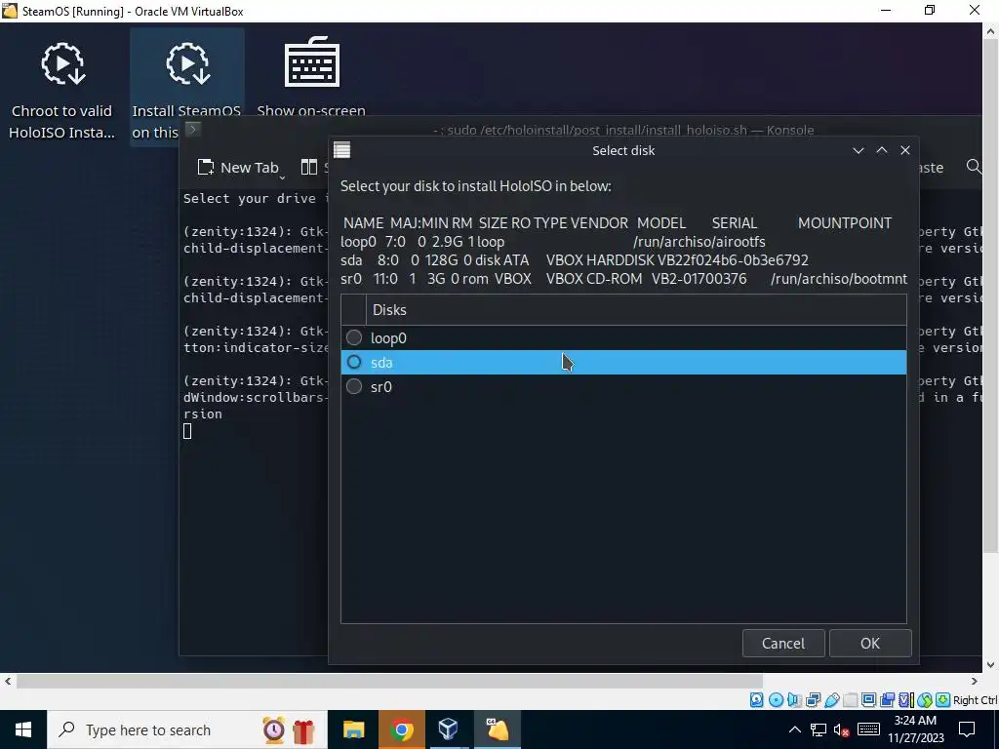Select sr0 radio button
This screenshot has width=999, height=749.
pyautogui.click(x=354, y=386)
